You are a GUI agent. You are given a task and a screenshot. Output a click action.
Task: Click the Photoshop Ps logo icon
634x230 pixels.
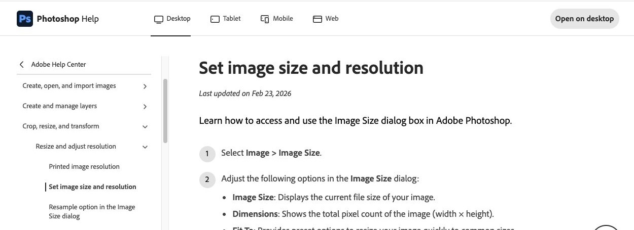[x=25, y=19]
